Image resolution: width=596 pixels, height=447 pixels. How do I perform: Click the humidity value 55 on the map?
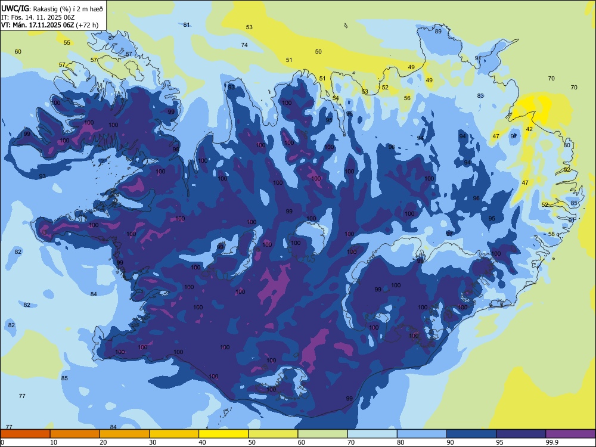click(x=67, y=42)
